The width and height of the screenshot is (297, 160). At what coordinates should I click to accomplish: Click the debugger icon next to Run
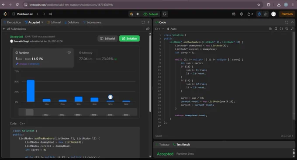[131, 14]
